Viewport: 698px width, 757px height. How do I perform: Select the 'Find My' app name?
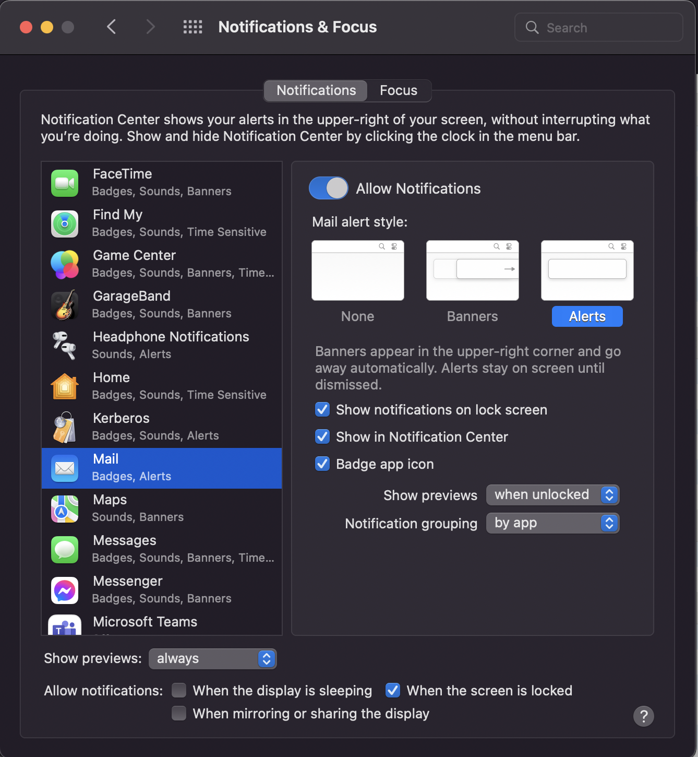click(118, 215)
